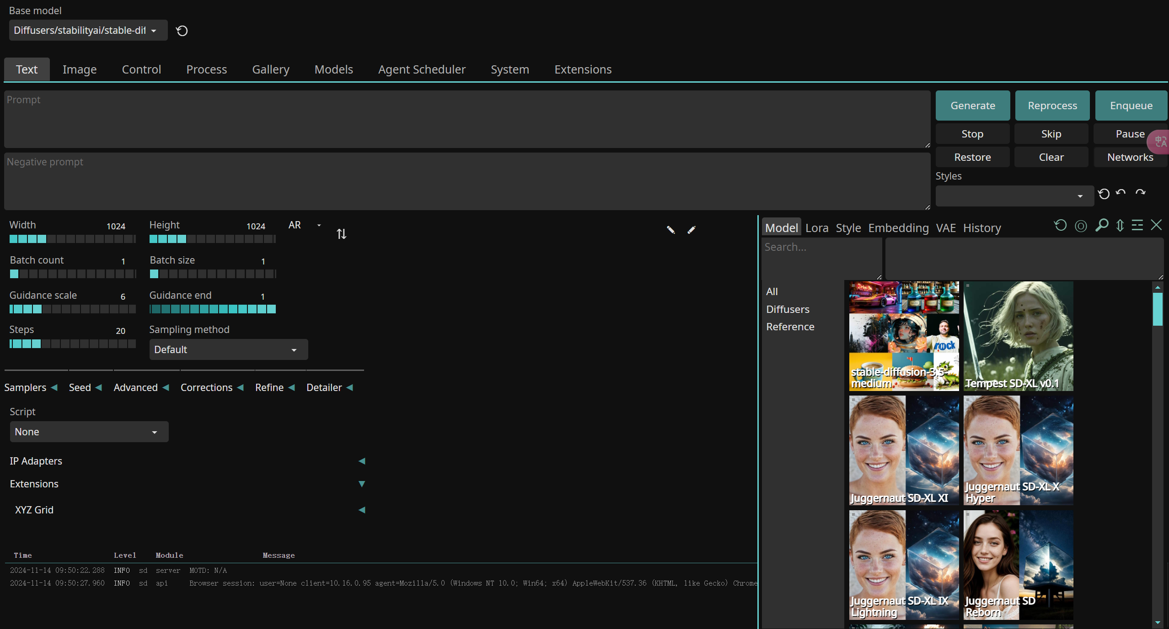Switch to the Control tab

point(141,69)
